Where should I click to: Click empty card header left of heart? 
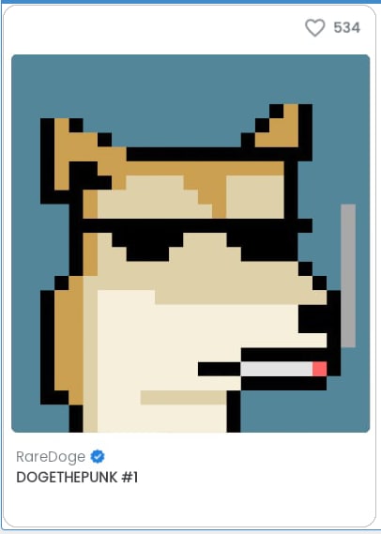pos(153,28)
